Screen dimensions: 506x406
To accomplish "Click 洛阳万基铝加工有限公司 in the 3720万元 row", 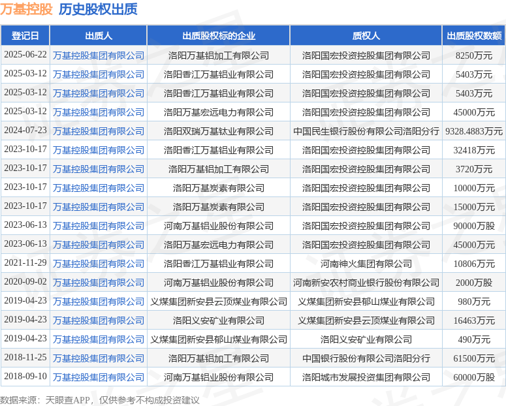I will 219,169.
